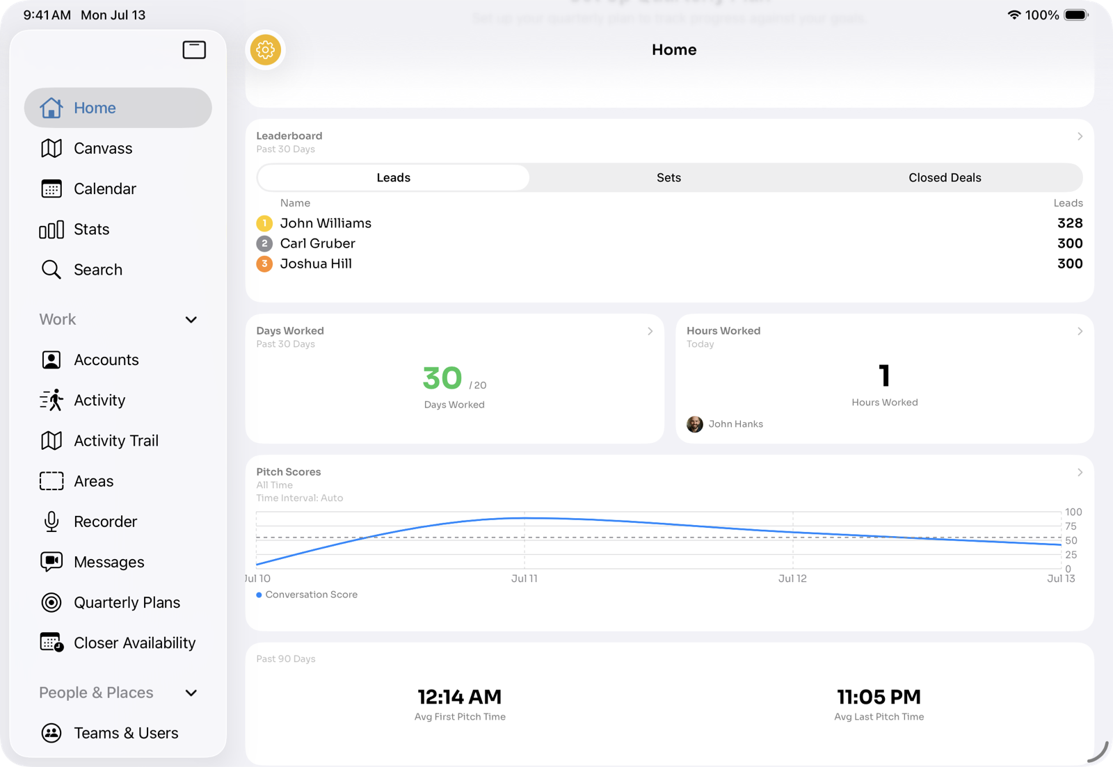Click the gold rank 1 badge
Screen dimensions: 1113x767
[264, 223]
